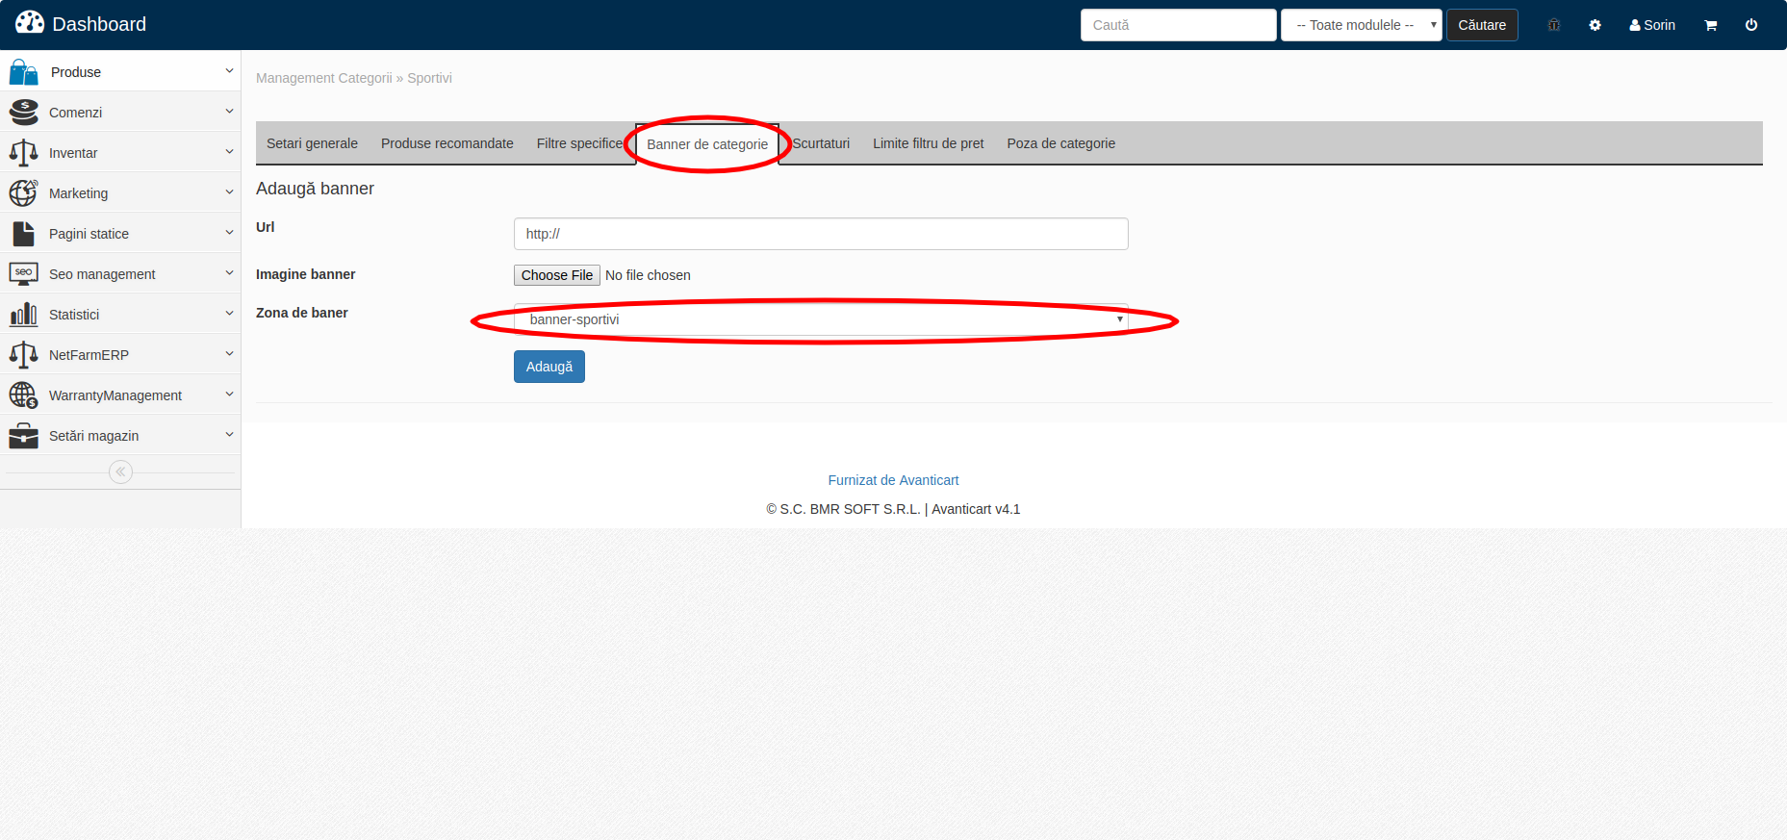
Task: Click the Sportivi breadcrumb text
Action: (x=429, y=78)
